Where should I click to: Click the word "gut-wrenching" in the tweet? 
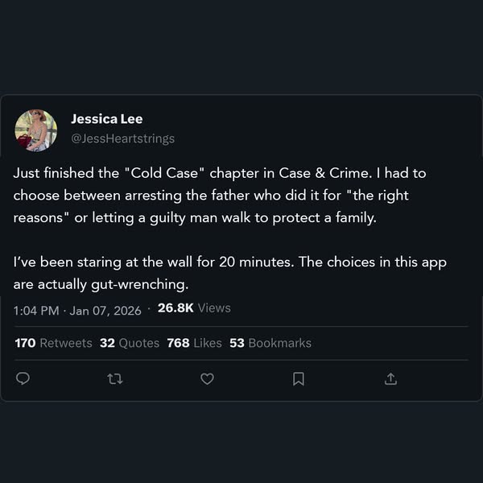139,285
